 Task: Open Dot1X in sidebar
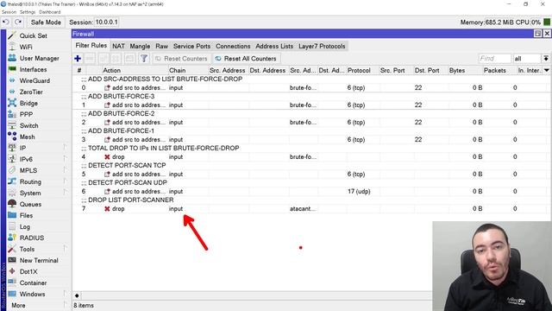[28, 271]
